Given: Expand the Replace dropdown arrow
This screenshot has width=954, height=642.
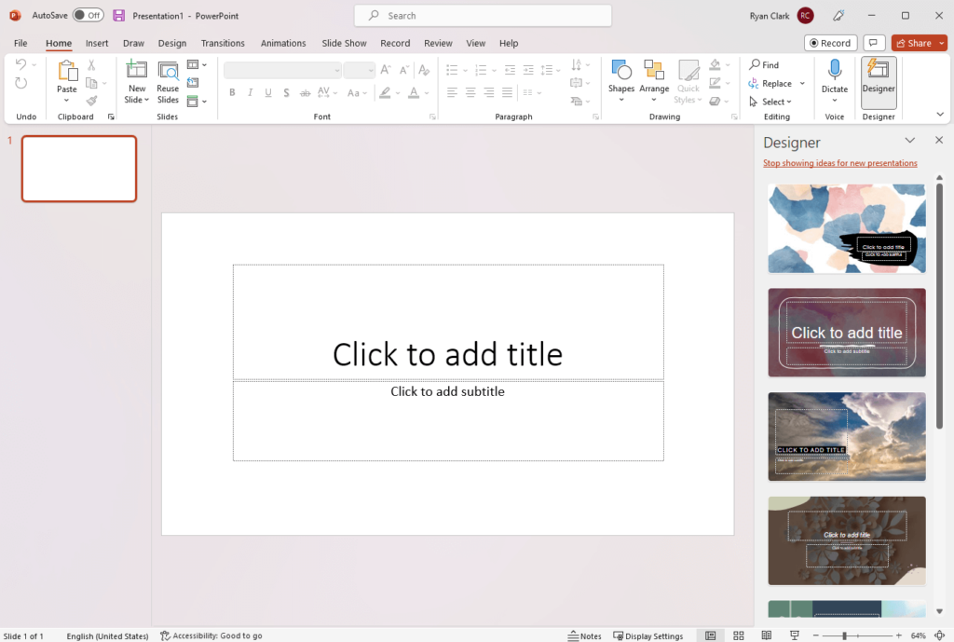Looking at the screenshot, I should (802, 83).
